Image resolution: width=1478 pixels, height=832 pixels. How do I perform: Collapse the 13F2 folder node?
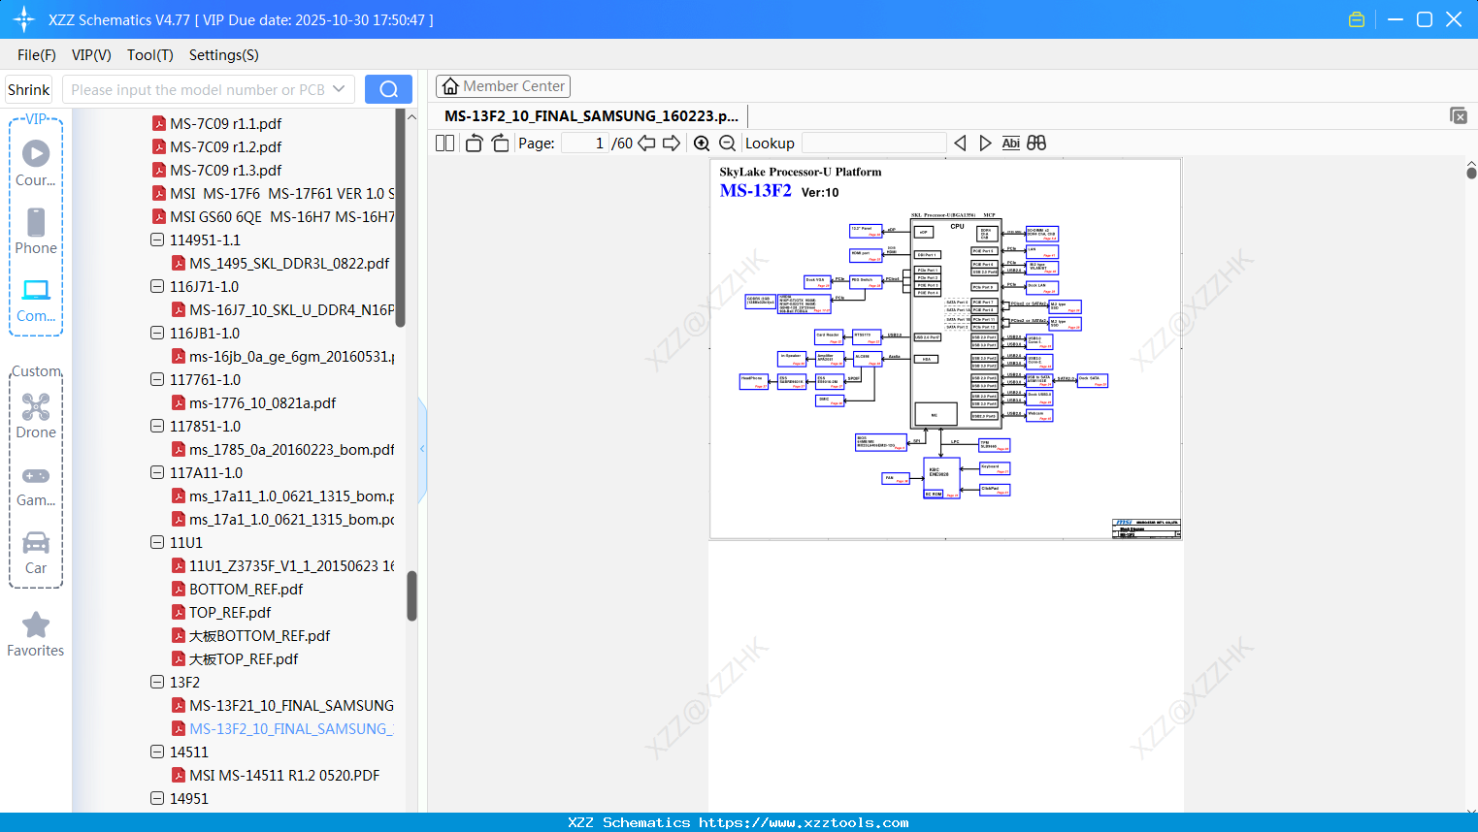click(157, 682)
